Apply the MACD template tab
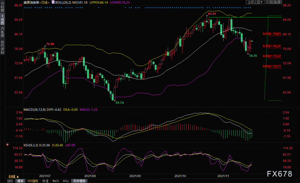 click(55, 181)
